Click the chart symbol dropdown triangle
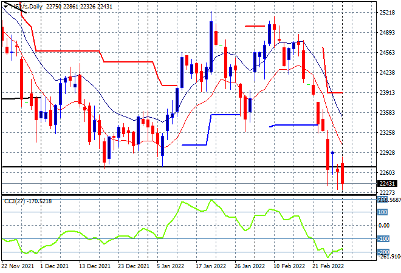Image resolution: width=401 pixels, height=273 pixels. [5, 7]
